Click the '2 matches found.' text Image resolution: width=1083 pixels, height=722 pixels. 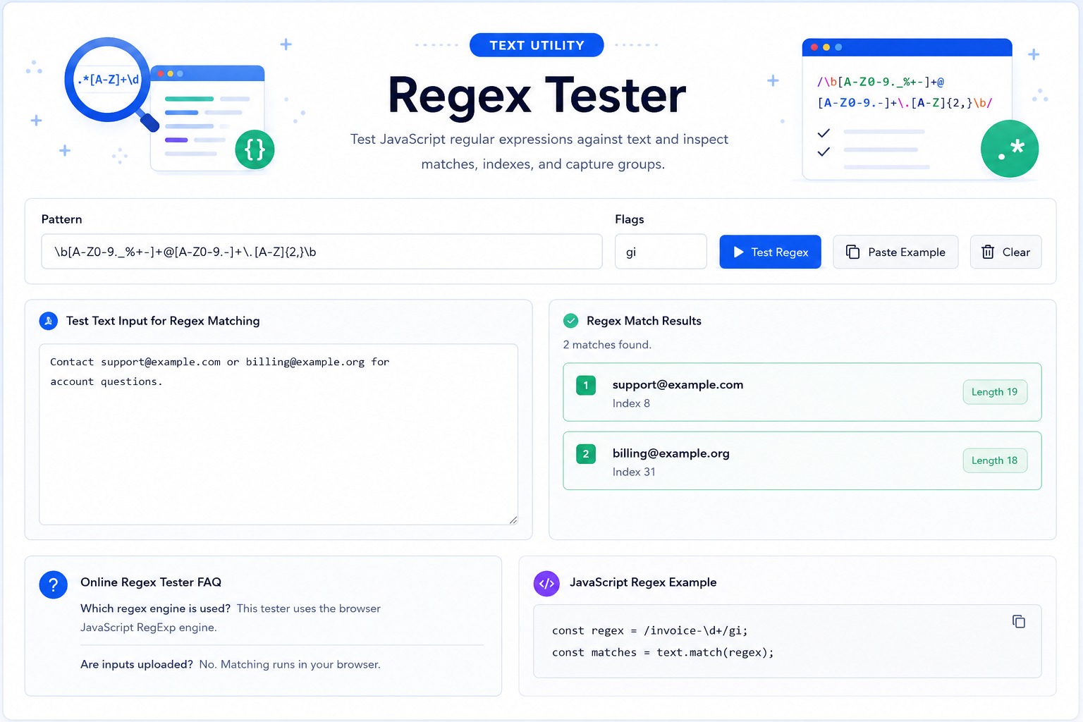click(x=607, y=345)
